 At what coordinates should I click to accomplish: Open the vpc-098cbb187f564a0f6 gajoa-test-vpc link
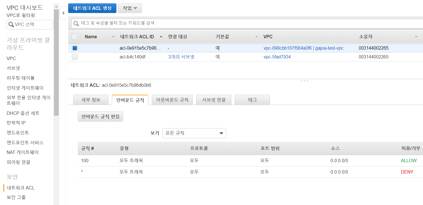point(303,48)
